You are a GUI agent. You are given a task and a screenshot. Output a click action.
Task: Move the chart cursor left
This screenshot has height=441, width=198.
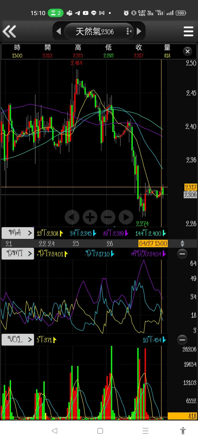coord(72,217)
